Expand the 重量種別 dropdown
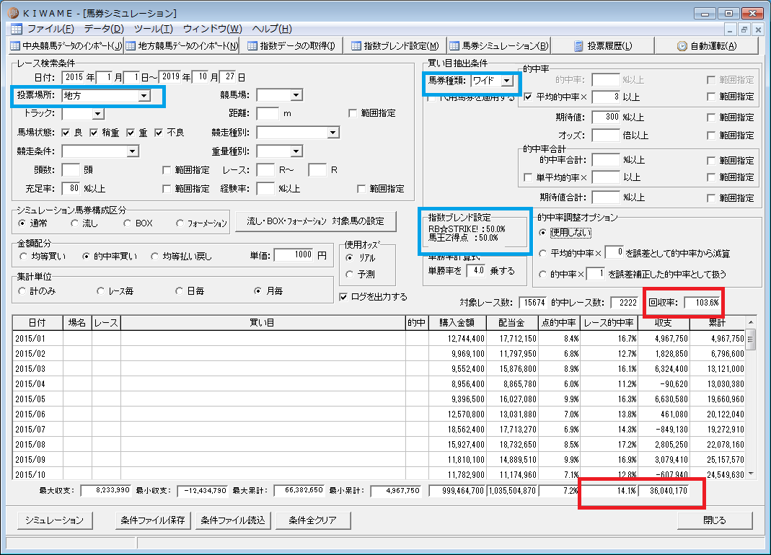The width and height of the screenshot is (771, 555). point(296,151)
